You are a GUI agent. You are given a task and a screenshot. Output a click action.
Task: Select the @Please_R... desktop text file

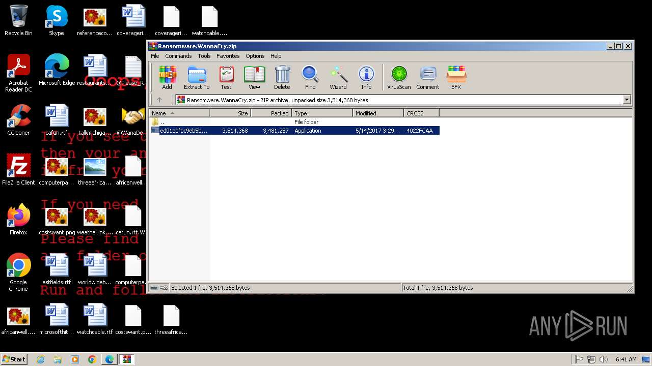point(131,70)
